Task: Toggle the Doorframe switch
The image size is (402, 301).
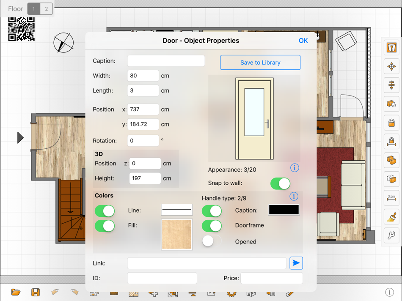Action: tap(212, 226)
